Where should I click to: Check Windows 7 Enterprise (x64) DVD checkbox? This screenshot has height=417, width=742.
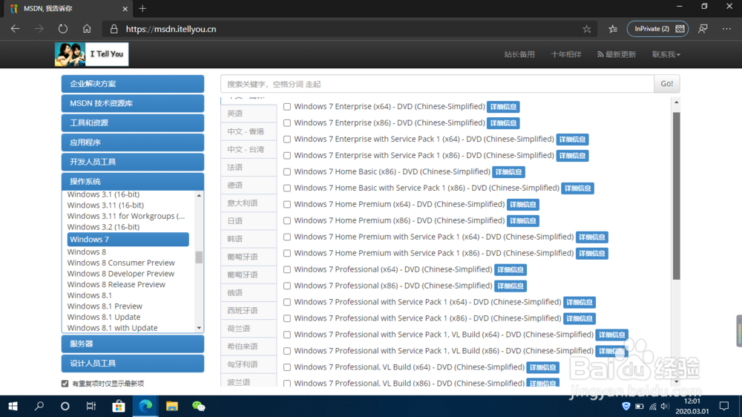point(287,107)
